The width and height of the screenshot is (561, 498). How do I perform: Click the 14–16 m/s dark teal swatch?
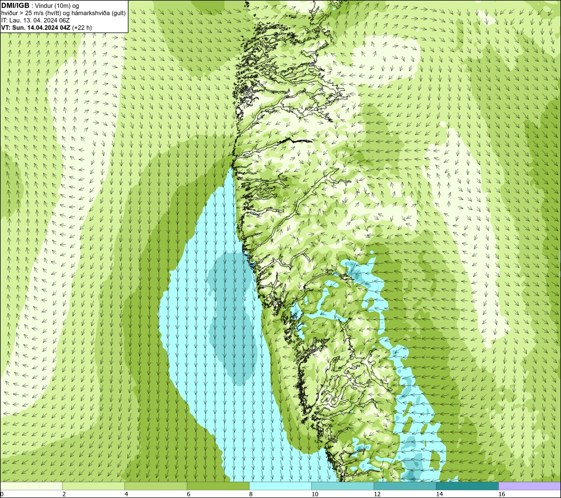467,486
